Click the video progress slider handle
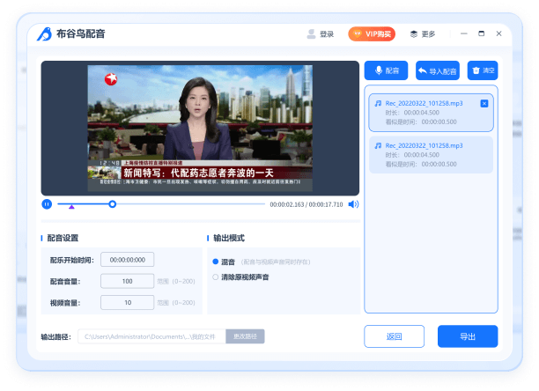The width and height of the screenshot is (539, 391). coord(112,204)
